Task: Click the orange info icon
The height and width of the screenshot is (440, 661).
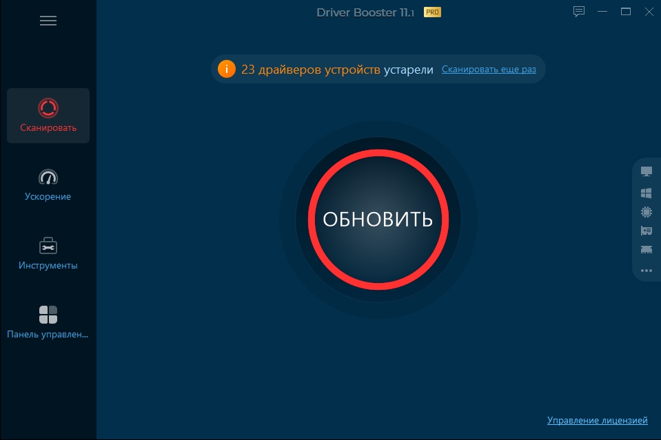Action: click(x=226, y=69)
